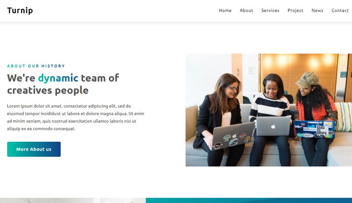Click the sticker-covered blue laptop
Screen dimensions: 352x203
click(x=314, y=130)
